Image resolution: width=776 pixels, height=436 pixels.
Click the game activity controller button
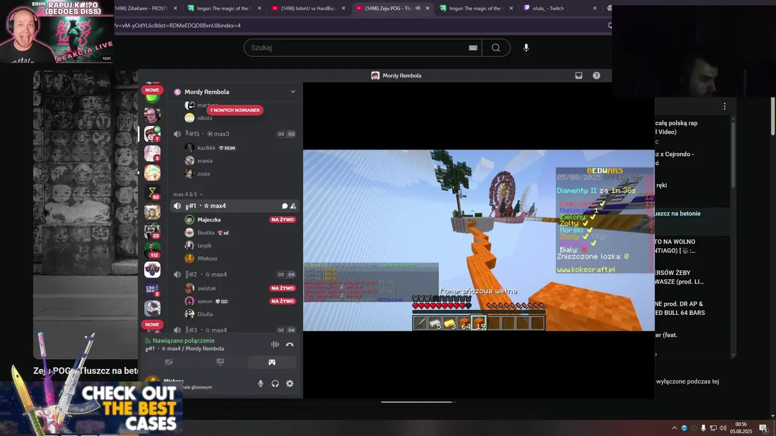click(x=272, y=362)
